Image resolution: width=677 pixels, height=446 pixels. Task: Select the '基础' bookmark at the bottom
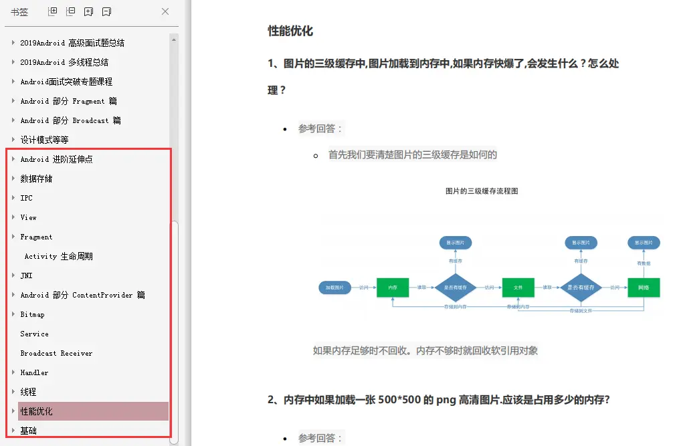click(x=29, y=431)
